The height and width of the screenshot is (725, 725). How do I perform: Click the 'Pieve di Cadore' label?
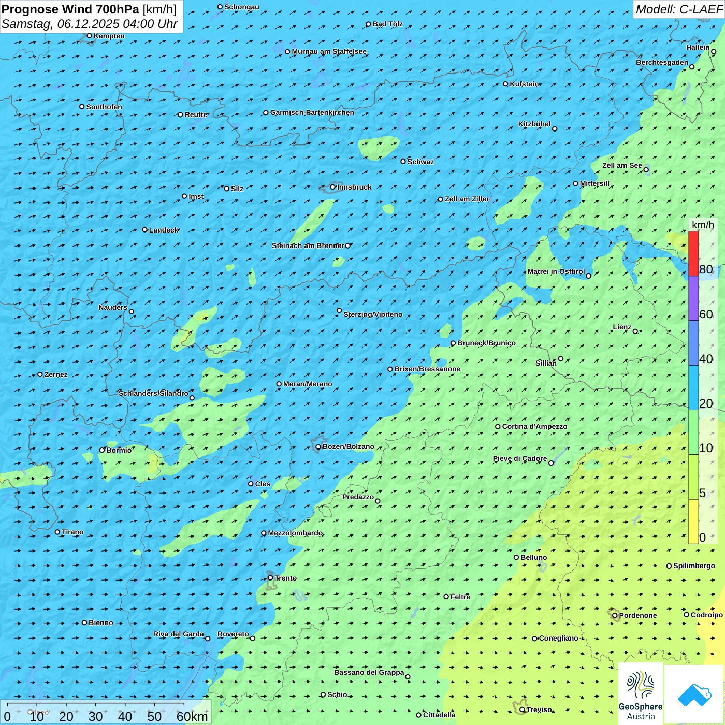pos(520,458)
